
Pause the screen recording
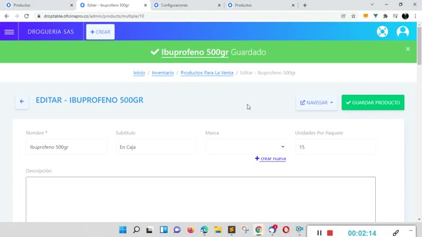(x=319, y=232)
